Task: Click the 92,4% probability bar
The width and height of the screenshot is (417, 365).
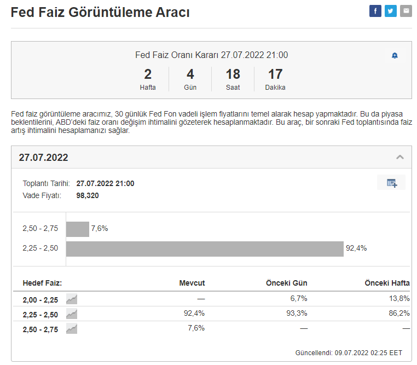Action: pos(205,248)
